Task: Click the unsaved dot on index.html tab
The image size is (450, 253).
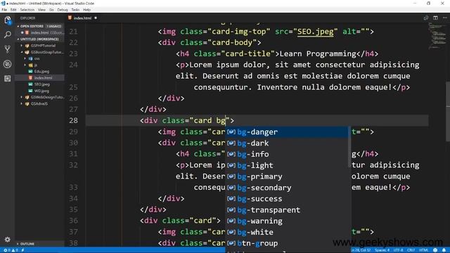Action: pyautogui.click(x=96, y=18)
